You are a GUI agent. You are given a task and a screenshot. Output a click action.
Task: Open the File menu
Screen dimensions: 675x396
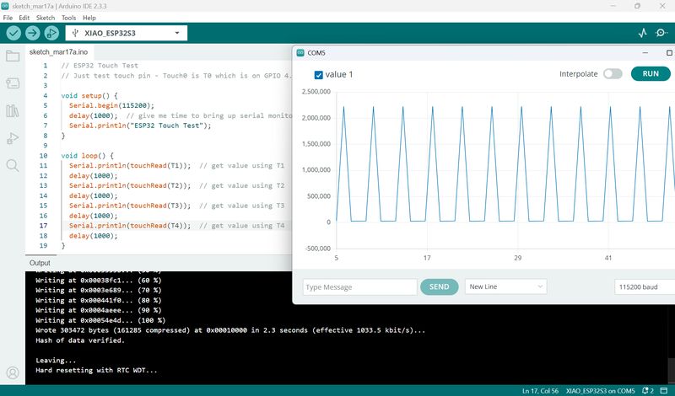click(8, 18)
